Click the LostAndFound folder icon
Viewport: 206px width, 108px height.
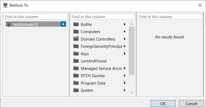click(76, 61)
